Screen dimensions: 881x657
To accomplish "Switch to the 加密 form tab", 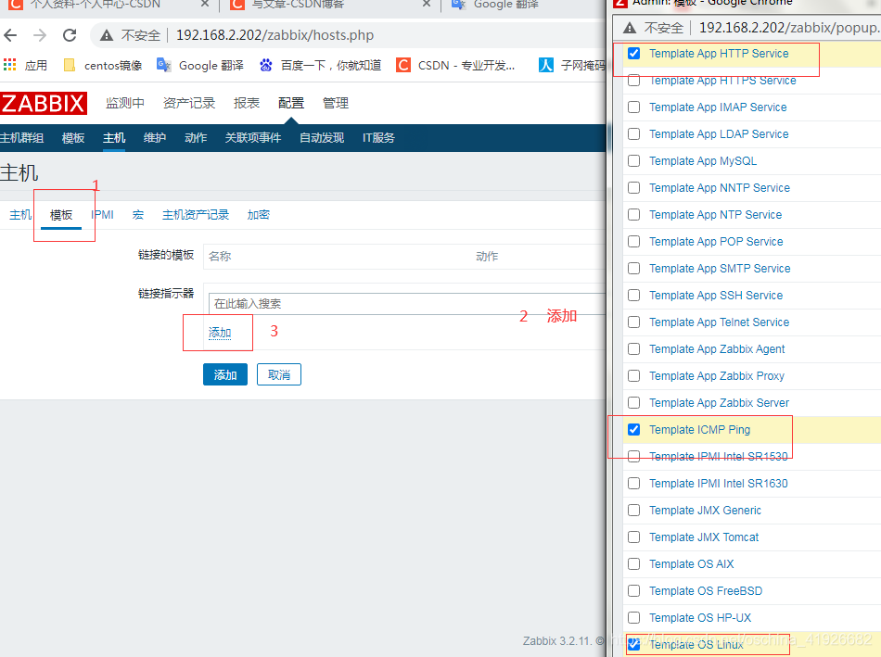I will pos(259,215).
